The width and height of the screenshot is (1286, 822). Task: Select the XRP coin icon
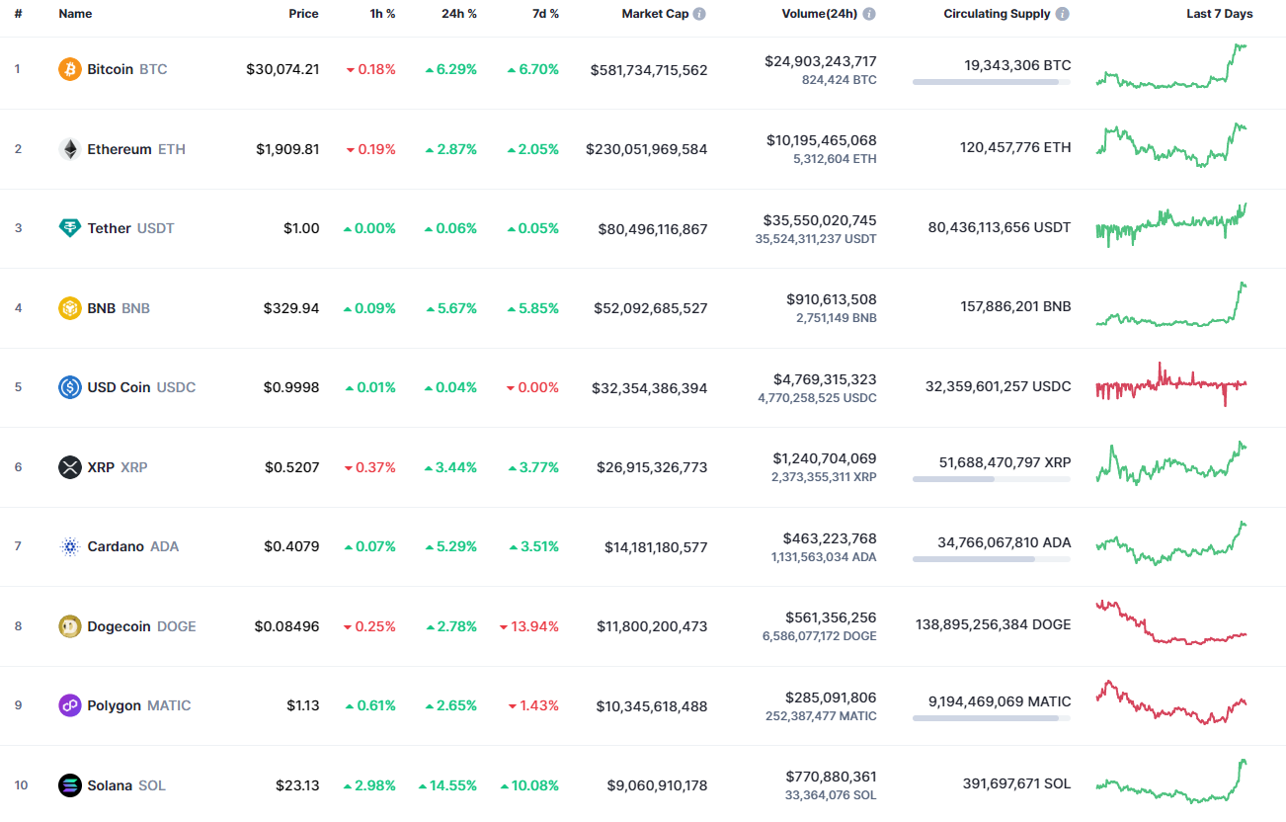[67, 466]
